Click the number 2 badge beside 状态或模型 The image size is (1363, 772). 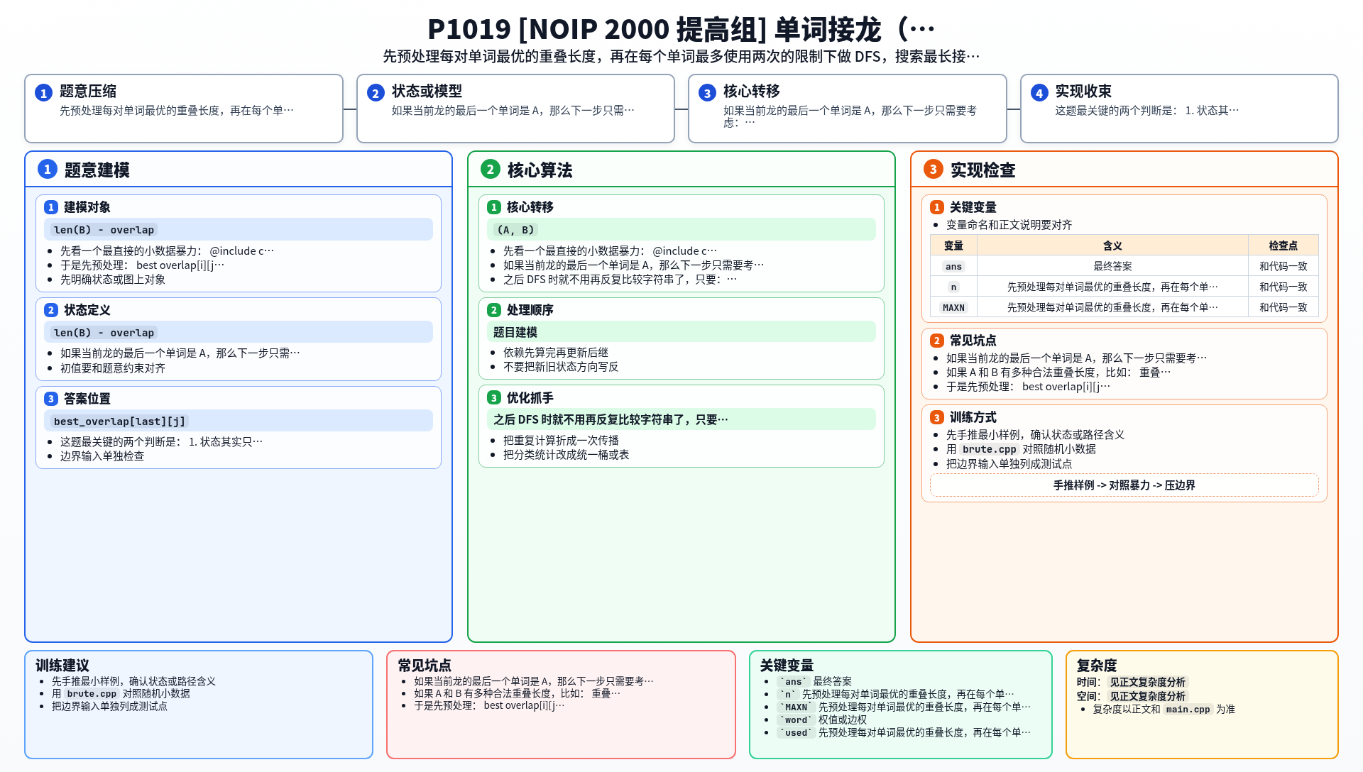[376, 93]
